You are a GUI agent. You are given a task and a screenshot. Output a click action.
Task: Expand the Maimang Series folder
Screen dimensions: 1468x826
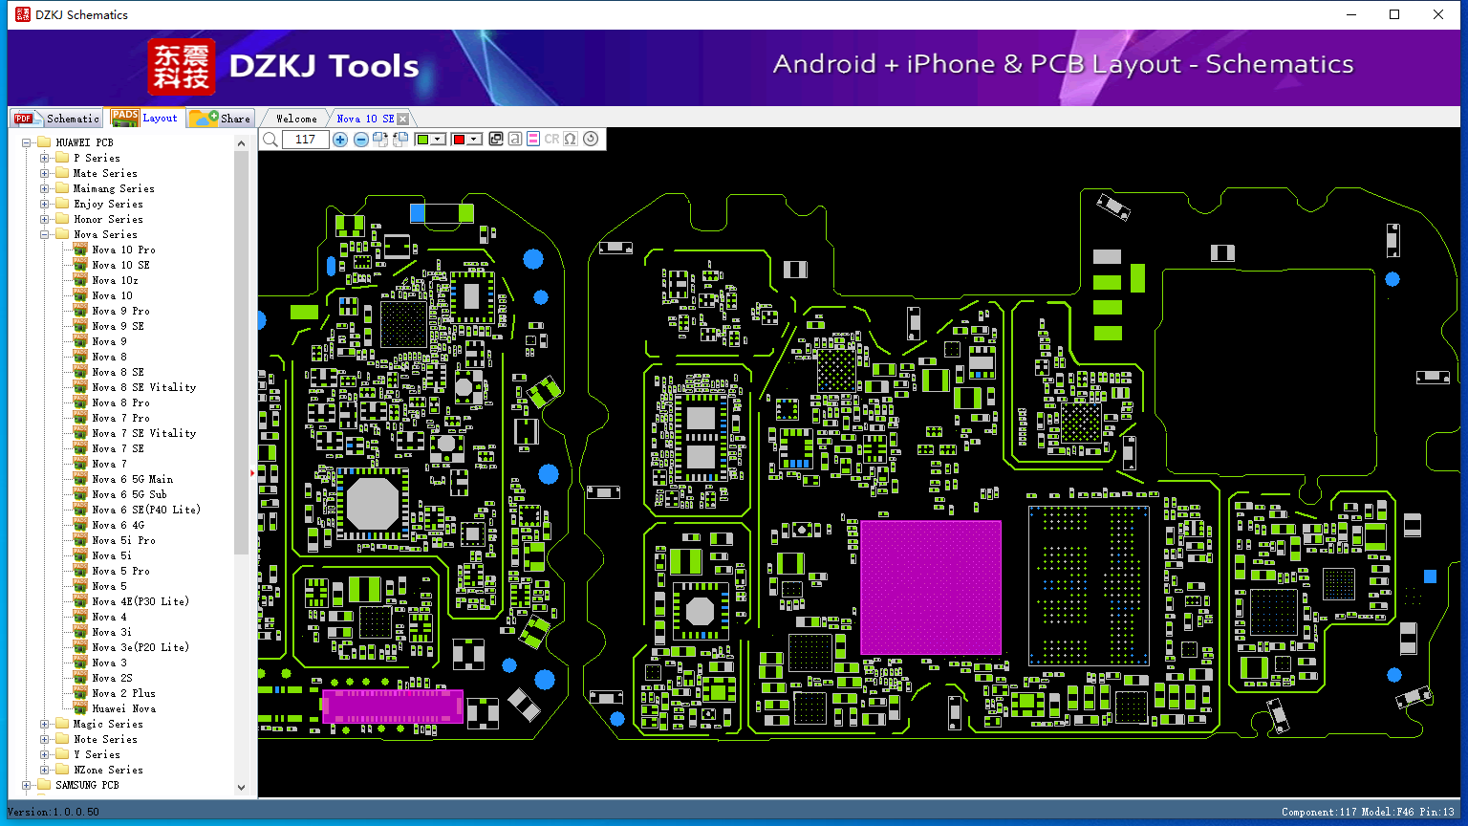45,188
